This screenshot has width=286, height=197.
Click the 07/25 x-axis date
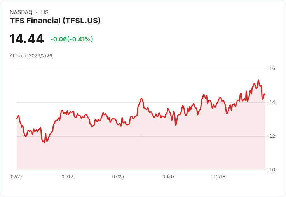118,177
